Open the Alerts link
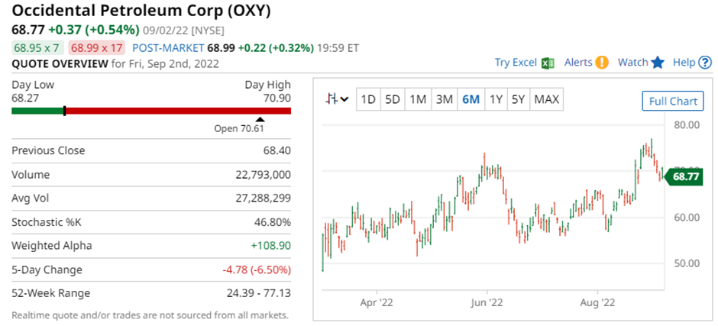The height and width of the screenshot is (326, 718). pyautogui.click(x=578, y=63)
